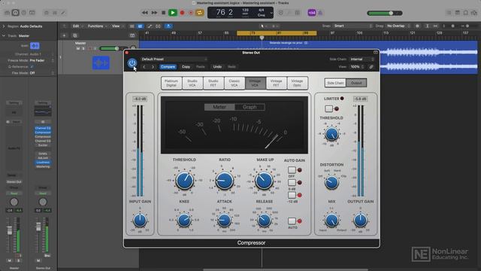Click the rewind transport button
This screenshot has width=481, height=271.
click(x=145, y=13)
